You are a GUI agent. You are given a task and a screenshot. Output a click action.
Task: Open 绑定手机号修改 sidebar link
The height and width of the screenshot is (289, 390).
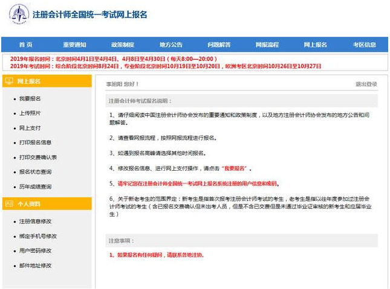pyautogui.click(x=38, y=236)
